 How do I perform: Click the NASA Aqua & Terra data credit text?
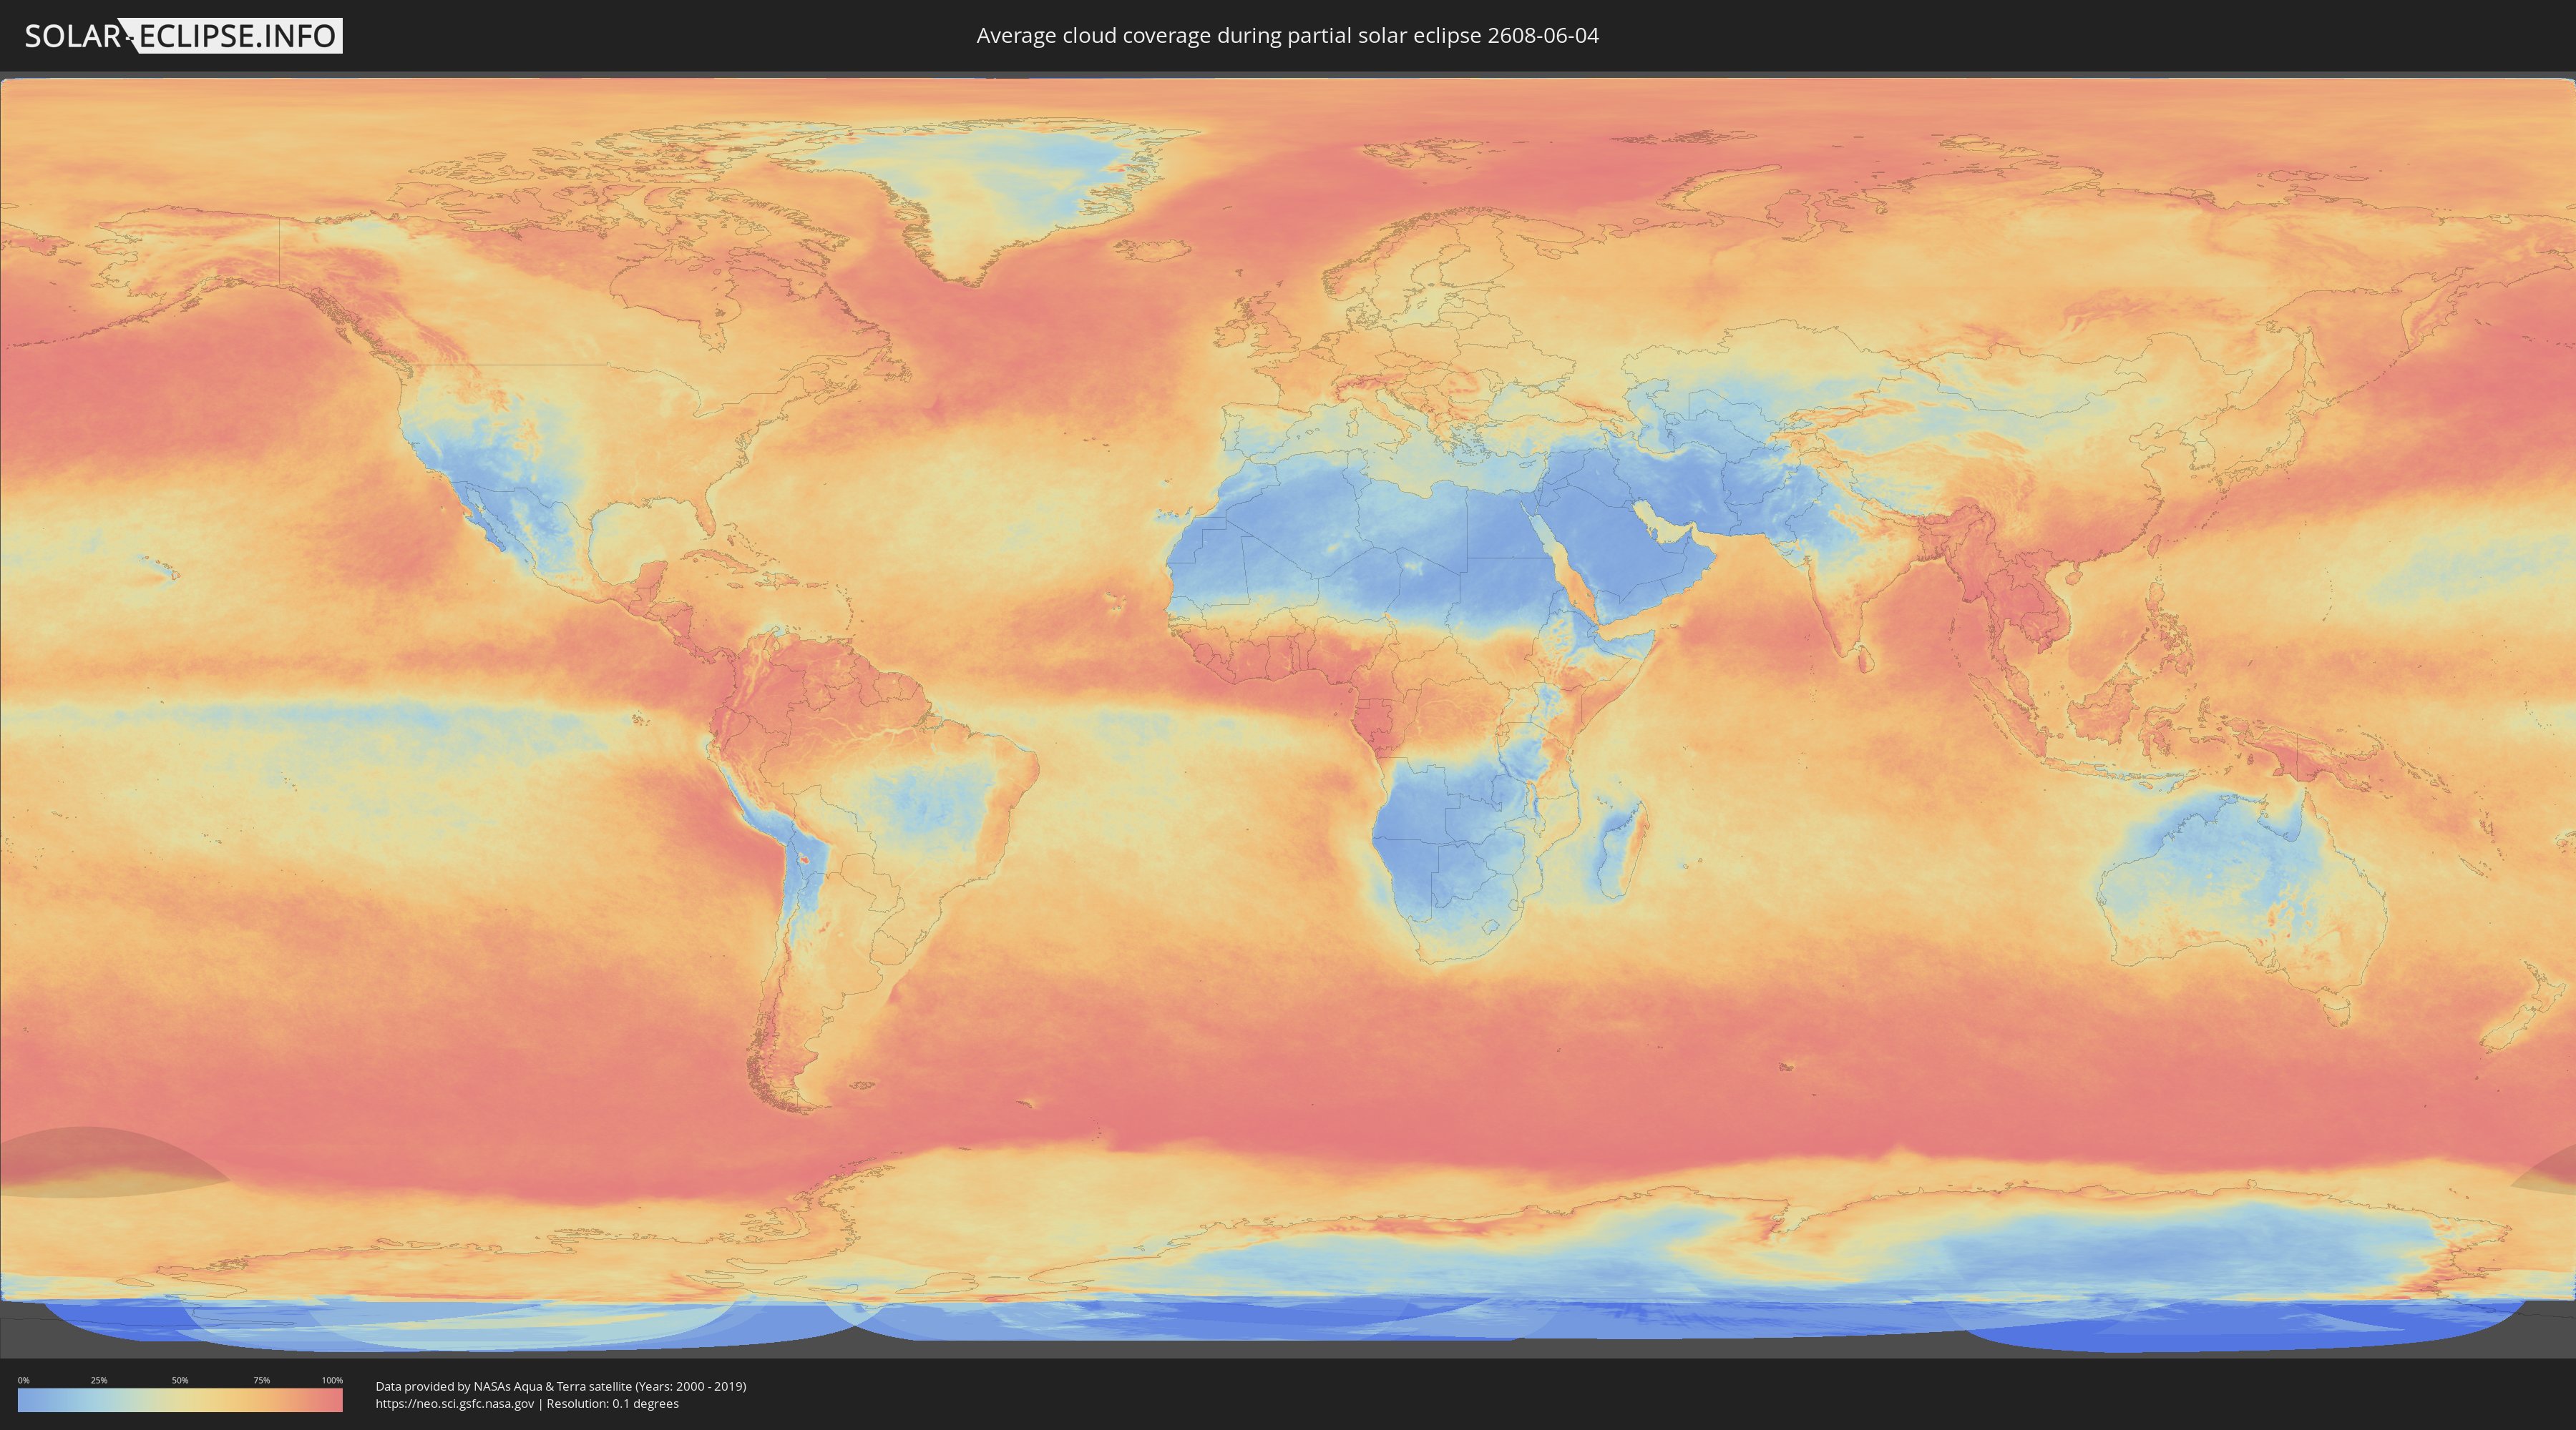coord(560,1386)
